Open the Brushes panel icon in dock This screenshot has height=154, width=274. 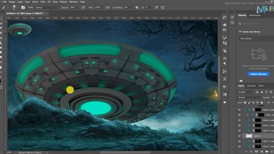225,38
